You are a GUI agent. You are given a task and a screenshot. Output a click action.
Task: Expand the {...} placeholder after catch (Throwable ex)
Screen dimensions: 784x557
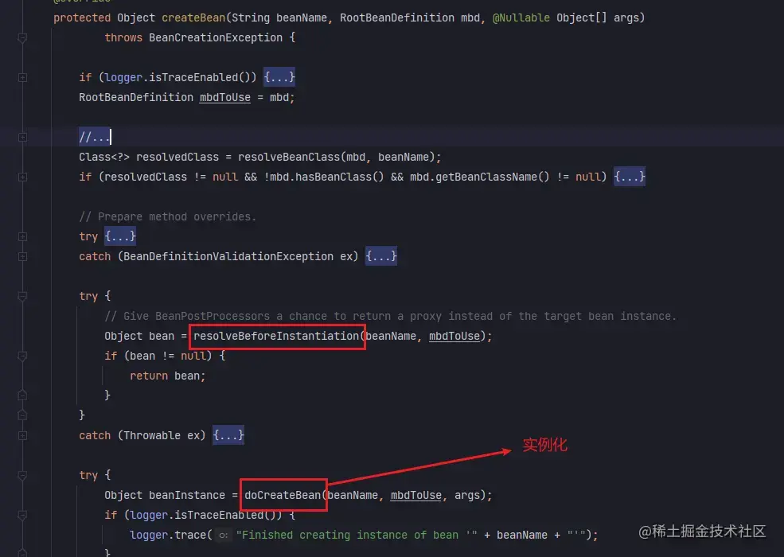tap(228, 435)
